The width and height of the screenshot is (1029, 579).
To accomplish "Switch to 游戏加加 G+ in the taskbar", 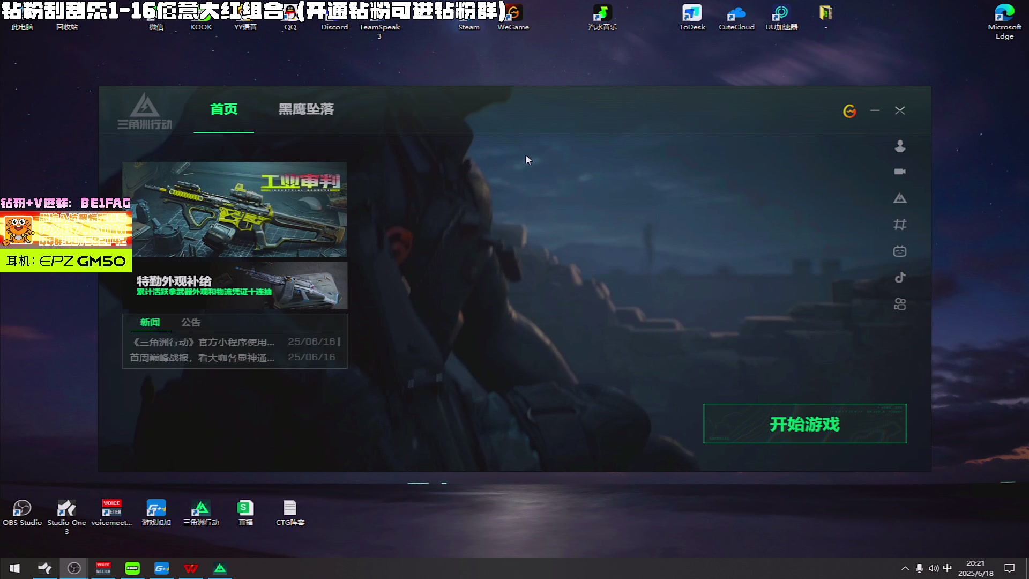I will (162, 568).
